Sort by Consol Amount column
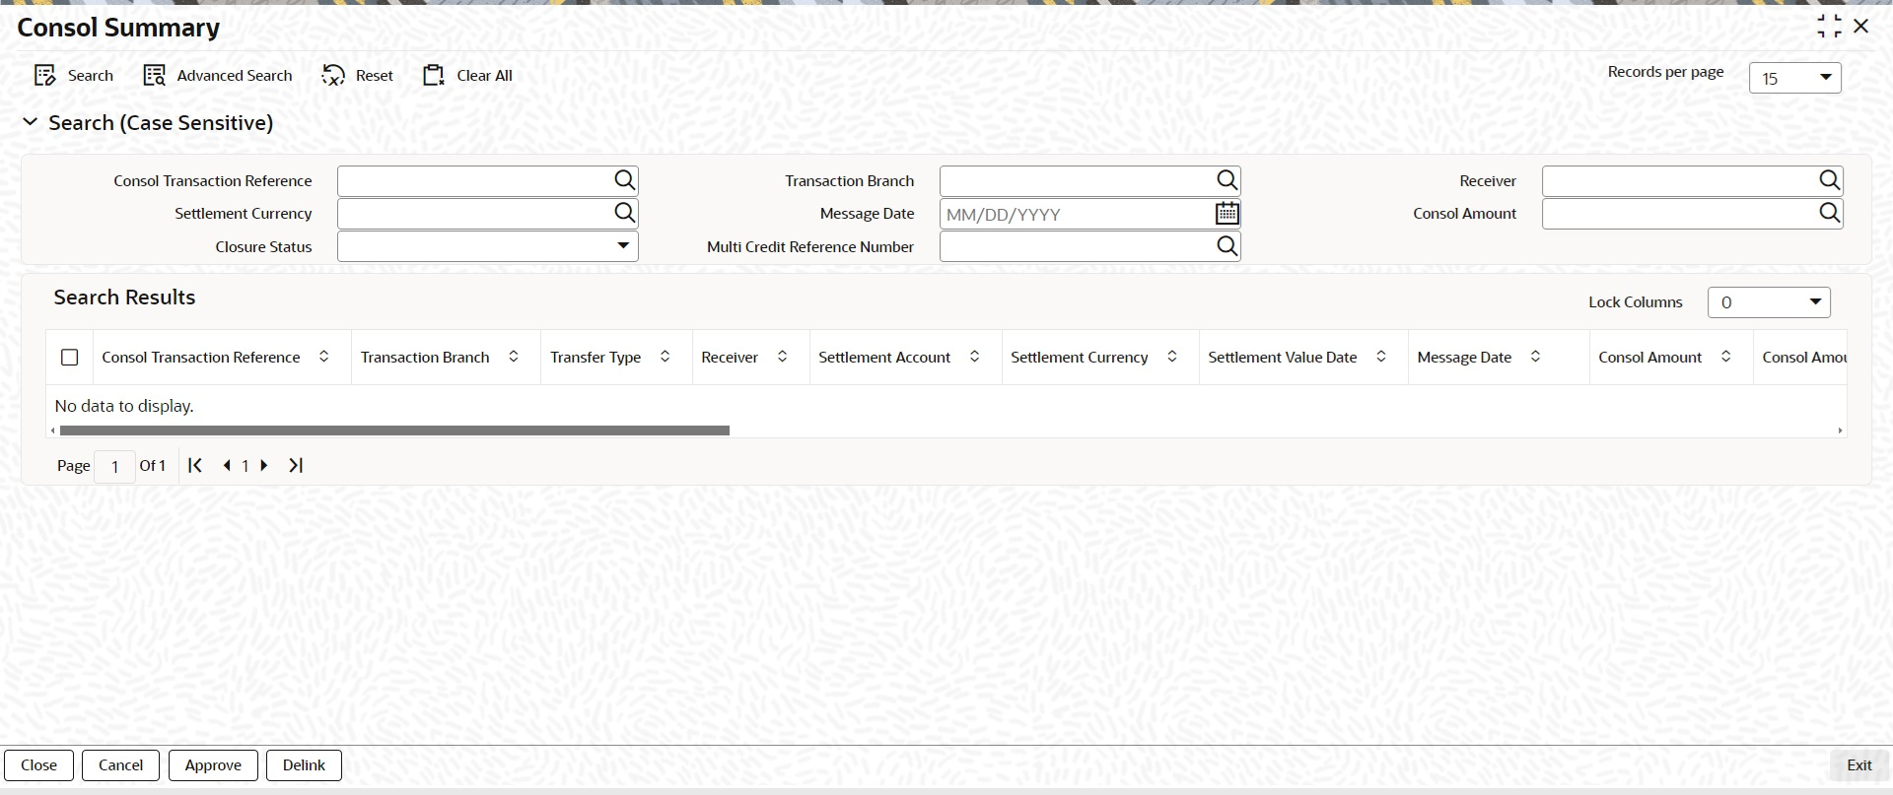Screen dimensions: 1893x795 pyautogui.click(x=1726, y=357)
